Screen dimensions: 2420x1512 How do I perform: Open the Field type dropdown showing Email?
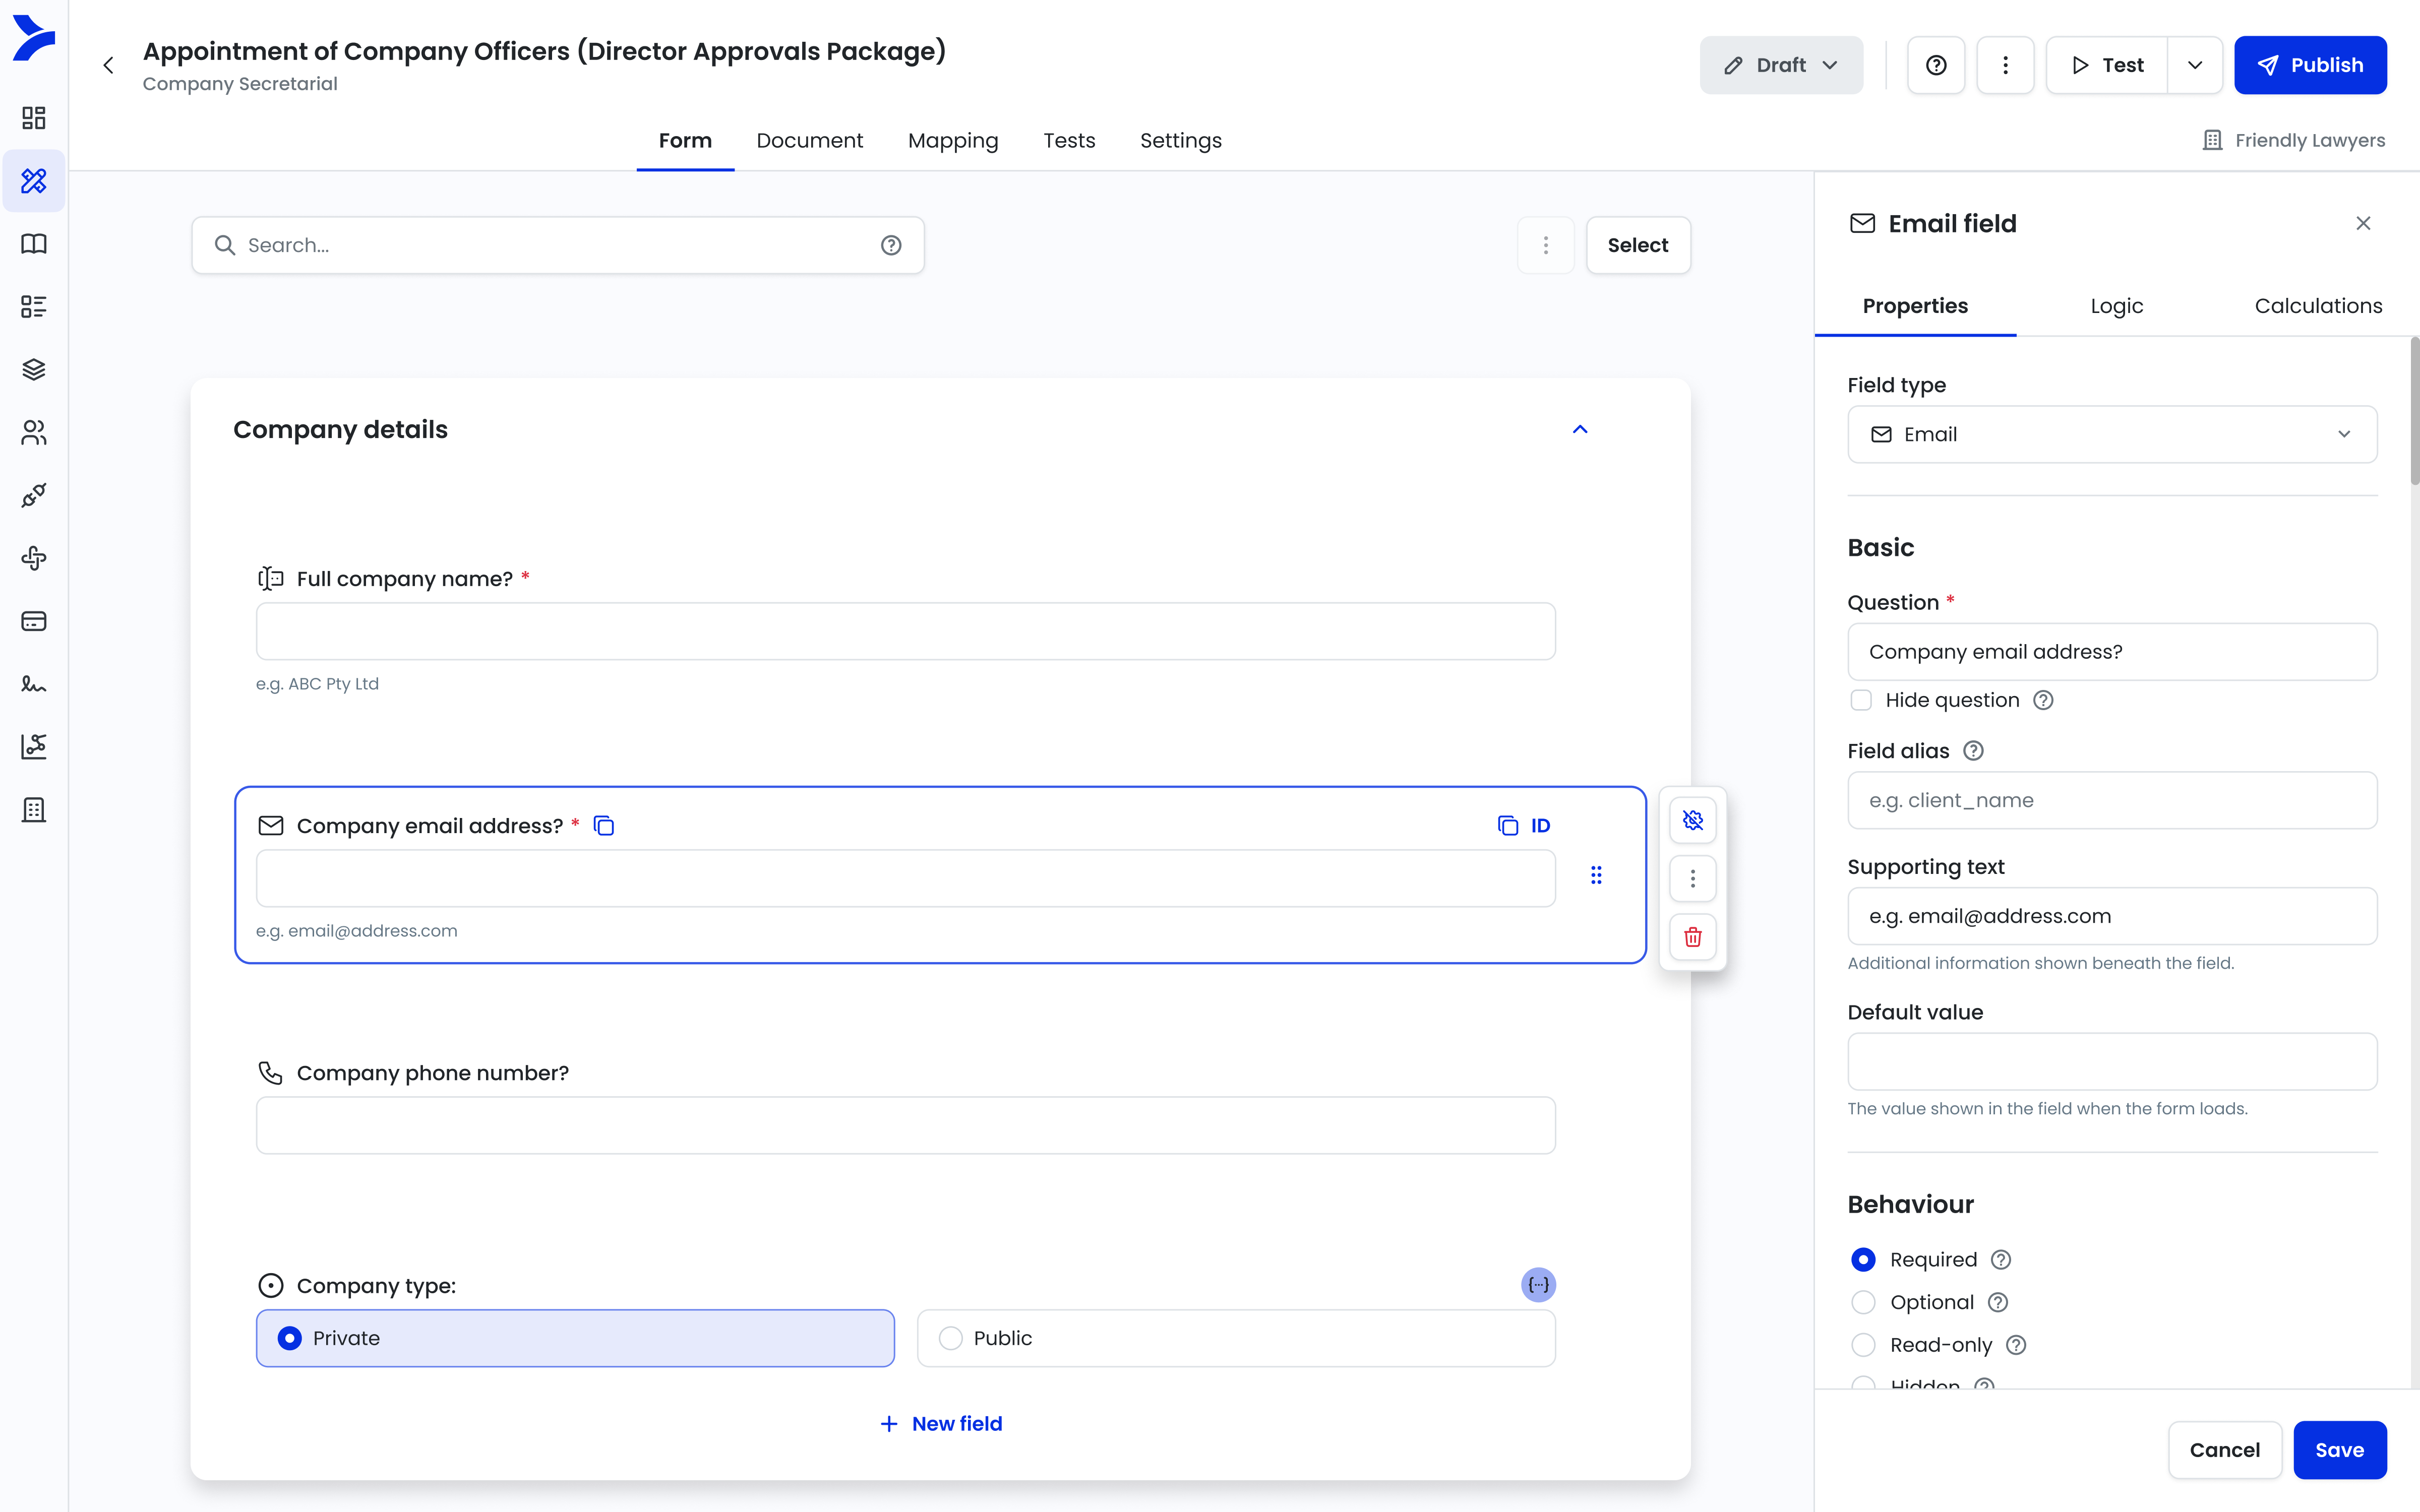[x=2110, y=434]
